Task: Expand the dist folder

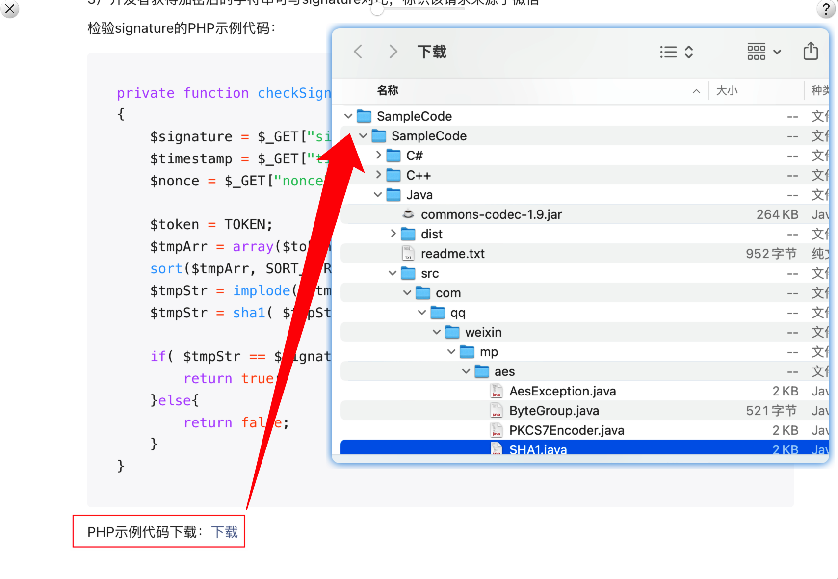Action: [x=393, y=234]
